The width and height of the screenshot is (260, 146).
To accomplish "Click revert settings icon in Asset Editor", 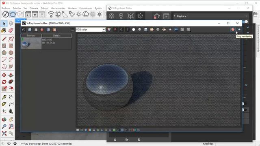I will click(x=115, y=140).
